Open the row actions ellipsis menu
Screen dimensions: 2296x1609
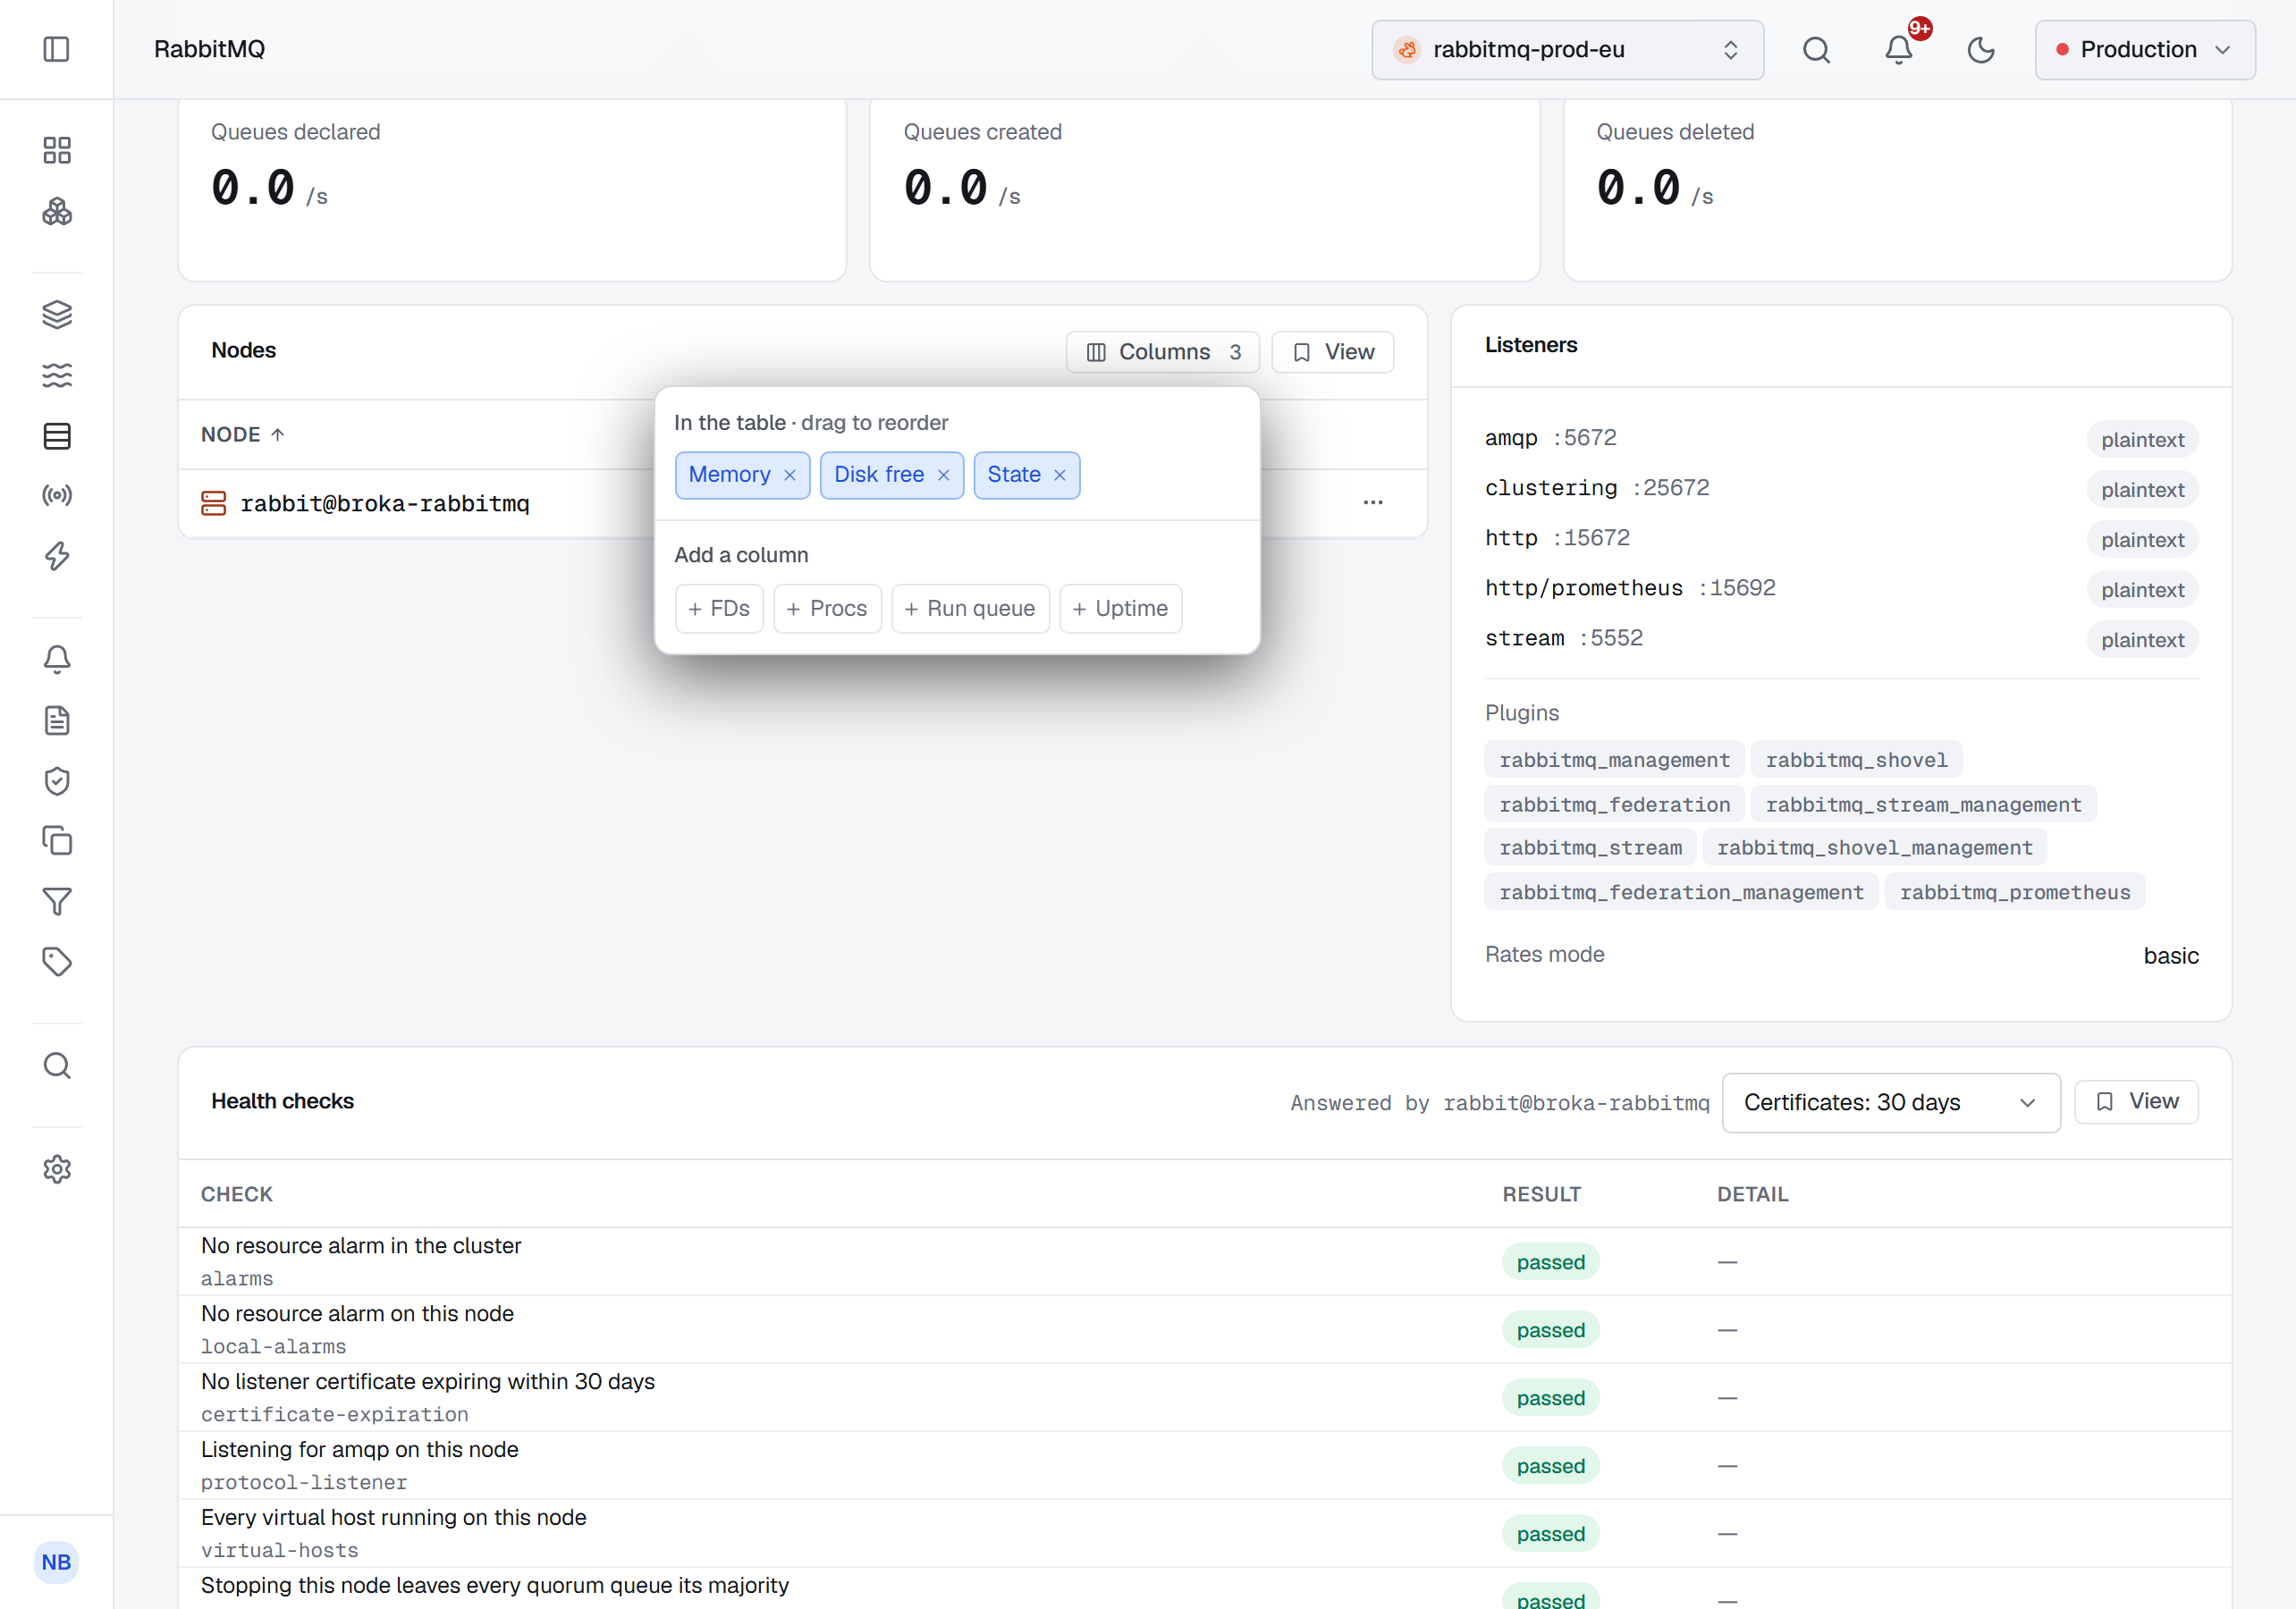[1373, 502]
